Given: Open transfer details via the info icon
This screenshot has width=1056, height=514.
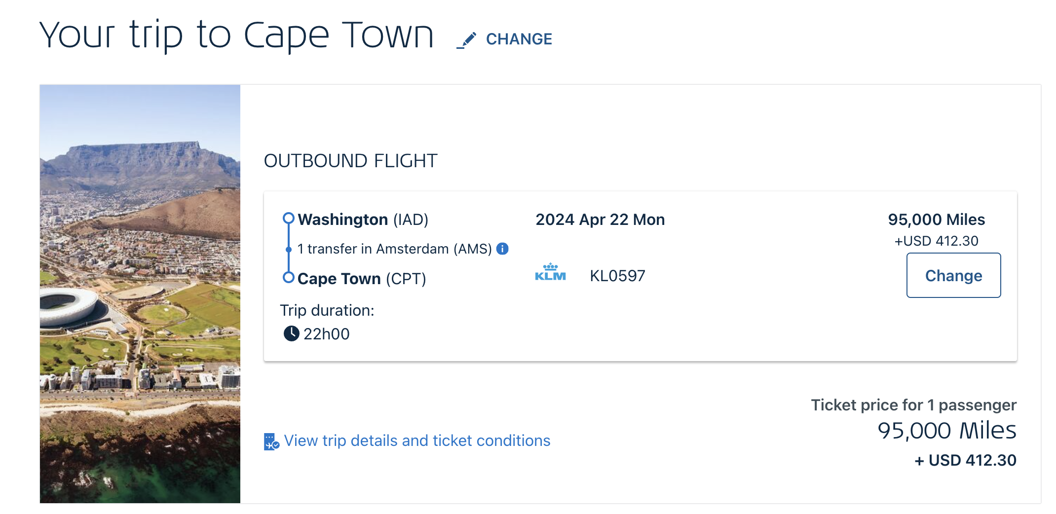Looking at the screenshot, I should click(x=503, y=249).
